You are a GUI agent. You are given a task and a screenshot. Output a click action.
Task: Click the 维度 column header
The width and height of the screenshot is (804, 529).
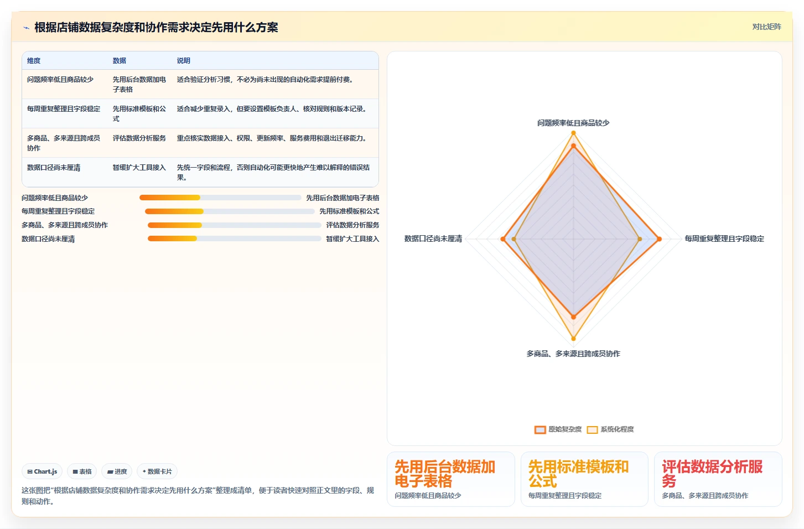pos(34,61)
